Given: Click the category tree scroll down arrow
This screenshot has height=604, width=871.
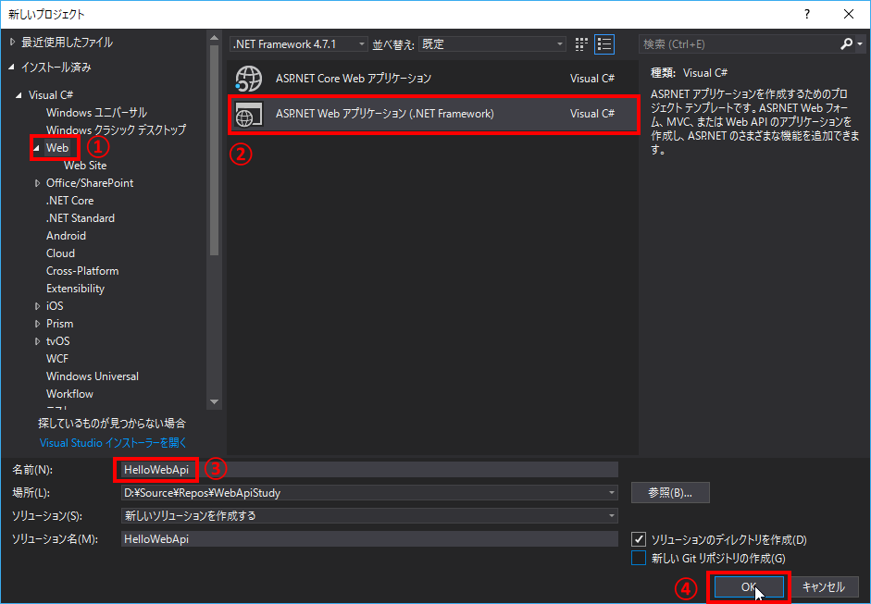Looking at the screenshot, I should pyautogui.click(x=215, y=402).
